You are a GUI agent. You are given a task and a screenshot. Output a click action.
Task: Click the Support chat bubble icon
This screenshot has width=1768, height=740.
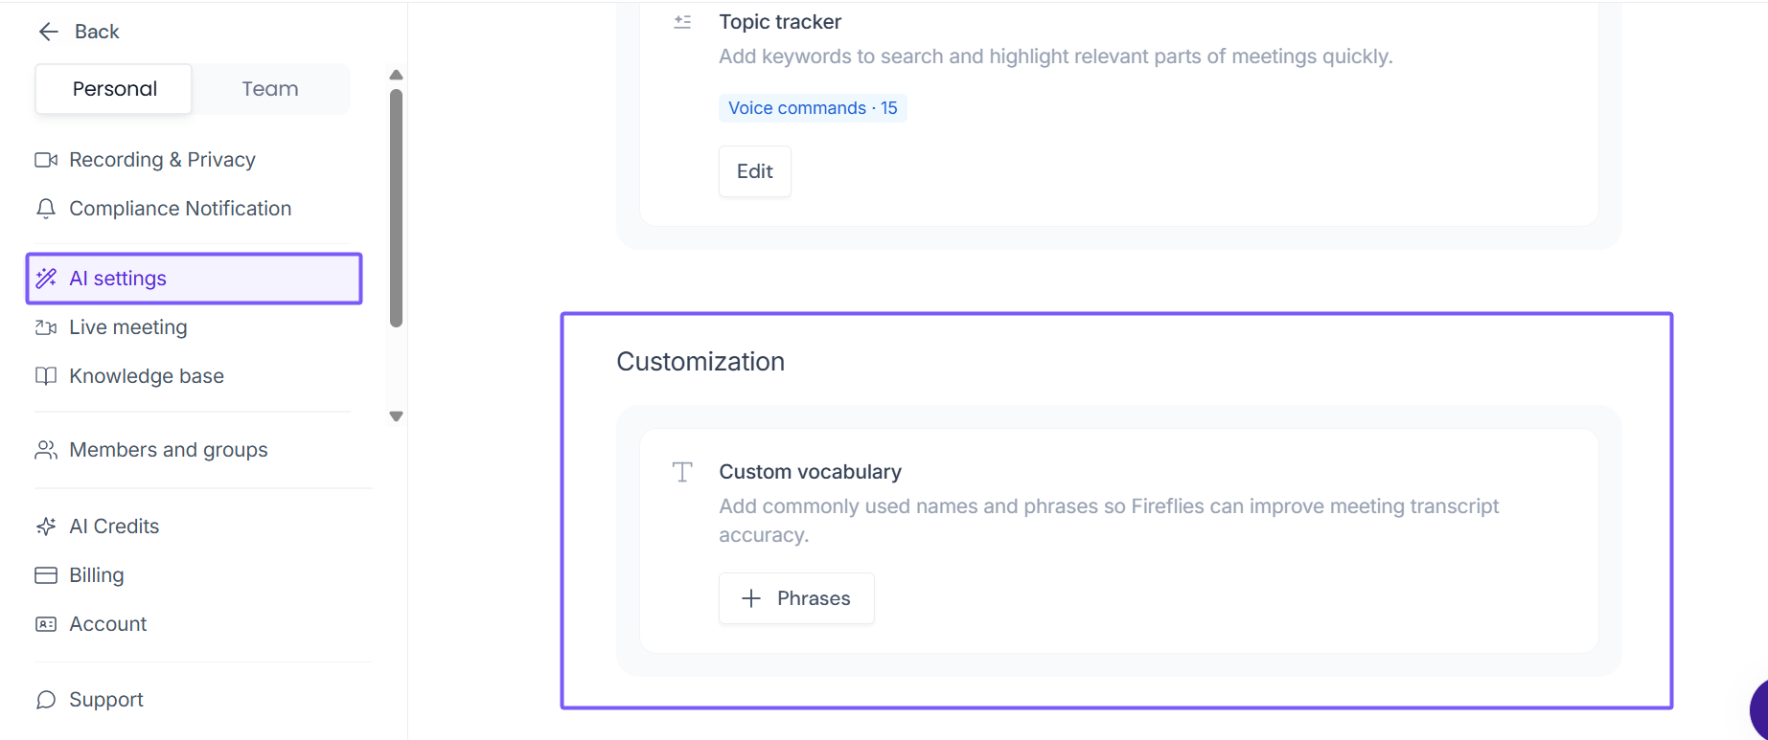pos(46,700)
